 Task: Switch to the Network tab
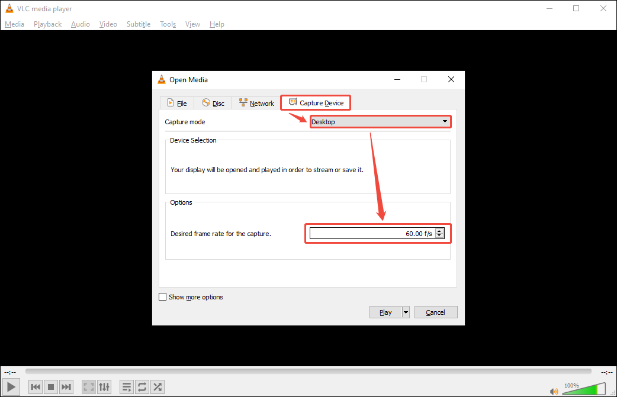click(255, 102)
